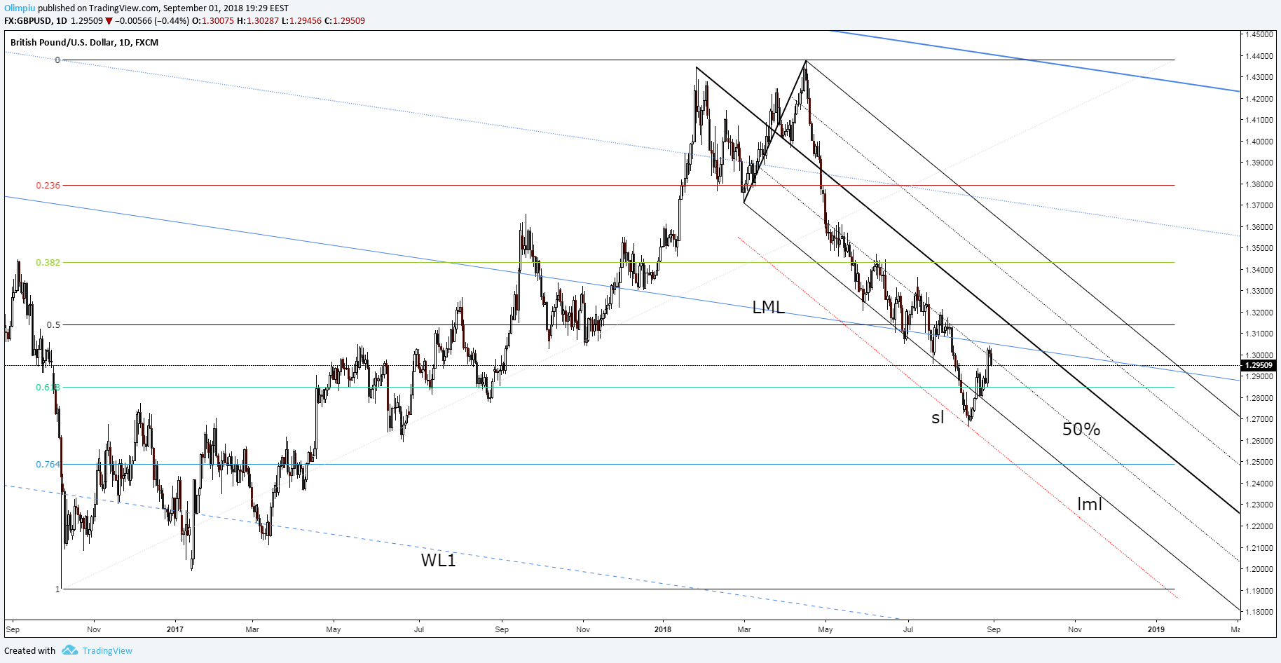Click the 1.20000 price axis label
The height and width of the screenshot is (663, 1281).
coord(1259,570)
